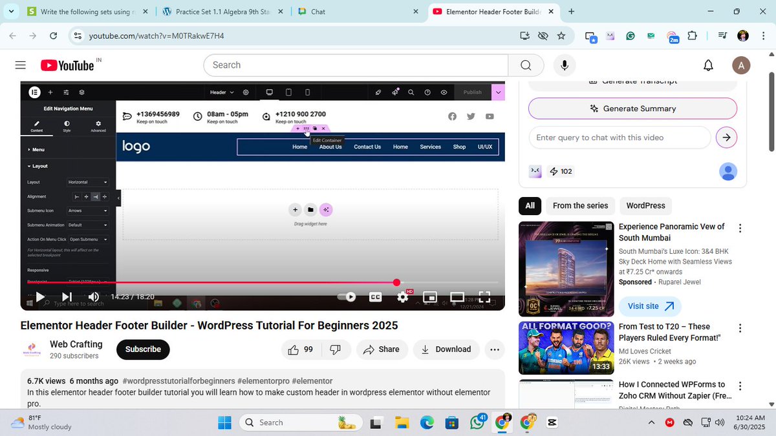Open YouTube notifications bell
The image size is (776, 436).
708,65
